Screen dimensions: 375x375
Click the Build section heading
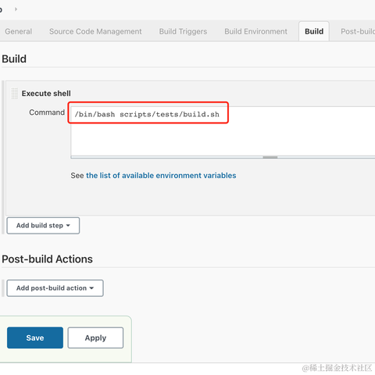14,59
